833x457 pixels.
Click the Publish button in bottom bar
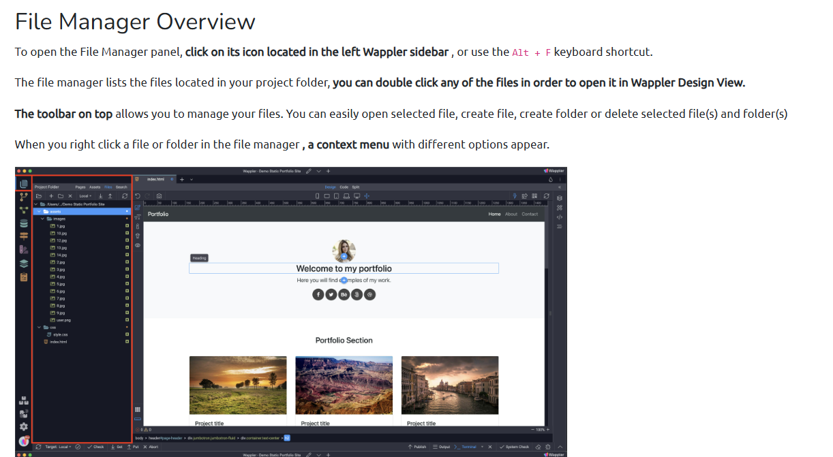[417, 447]
